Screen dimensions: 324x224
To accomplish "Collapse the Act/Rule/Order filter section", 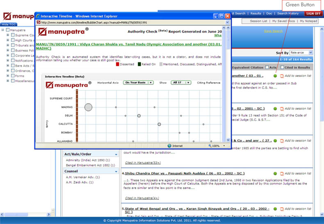I will [116, 155].
